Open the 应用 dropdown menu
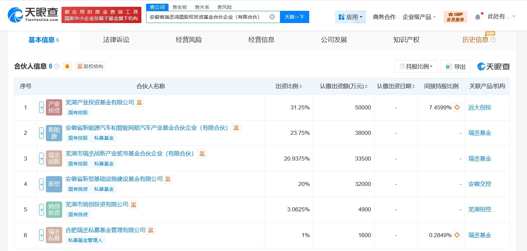Screen dimensions: 527x251 point(350,17)
